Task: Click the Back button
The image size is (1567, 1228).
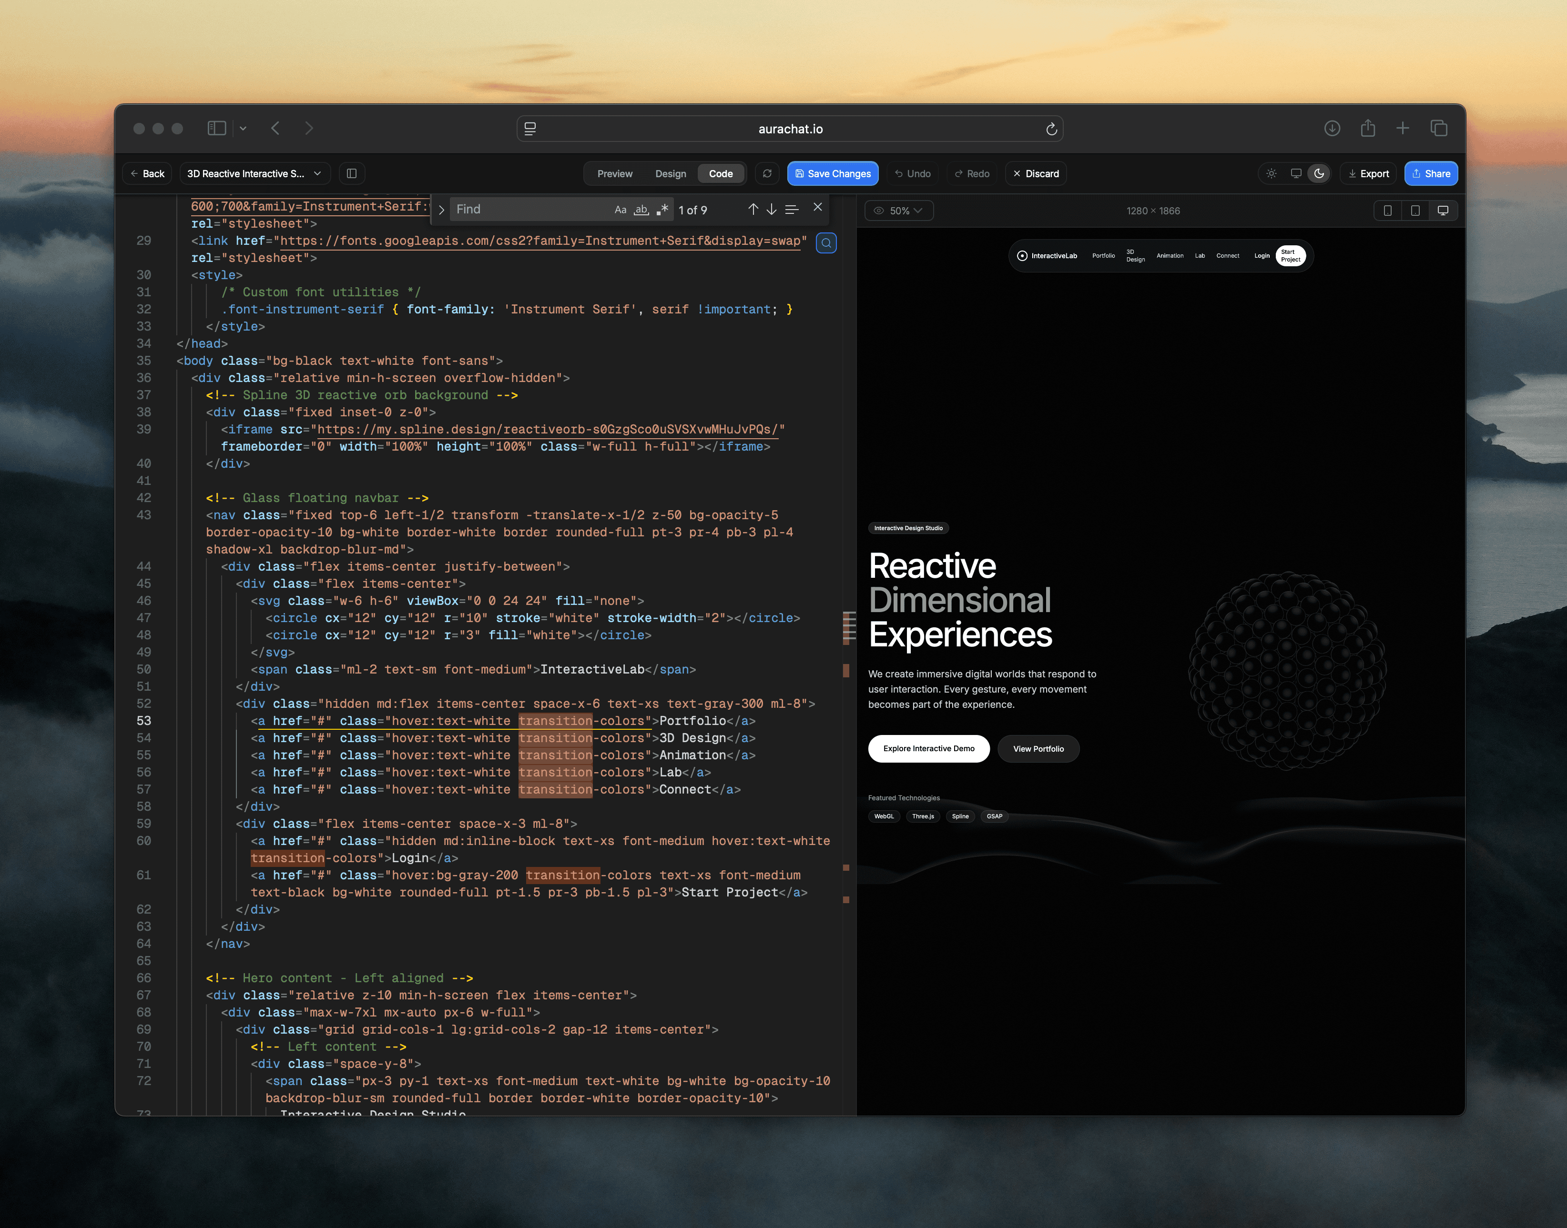Action: point(147,173)
